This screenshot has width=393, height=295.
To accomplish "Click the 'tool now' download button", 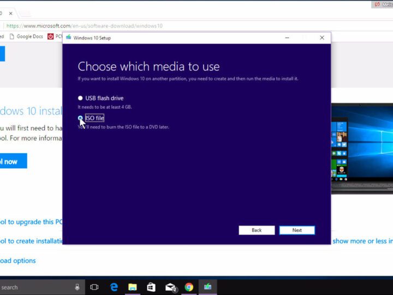I will [14, 161].
